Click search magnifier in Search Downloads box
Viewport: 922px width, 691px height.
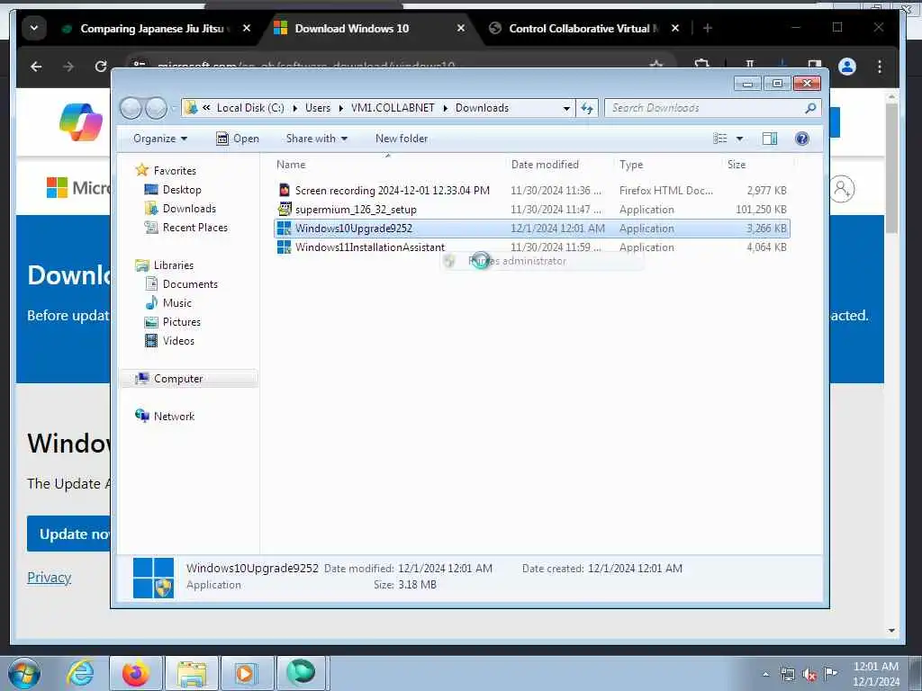[810, 108]
